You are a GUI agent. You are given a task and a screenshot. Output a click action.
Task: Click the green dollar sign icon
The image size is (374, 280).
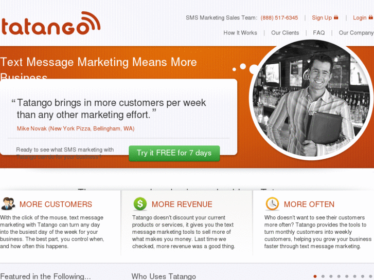pyautogui.click(x=140, y=204)
